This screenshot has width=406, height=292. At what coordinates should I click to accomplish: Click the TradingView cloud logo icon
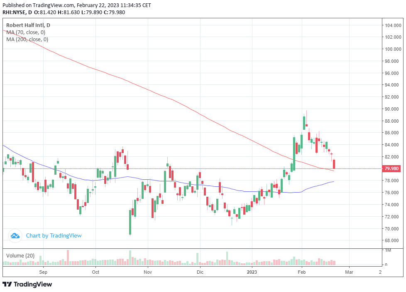coord(15,236)
